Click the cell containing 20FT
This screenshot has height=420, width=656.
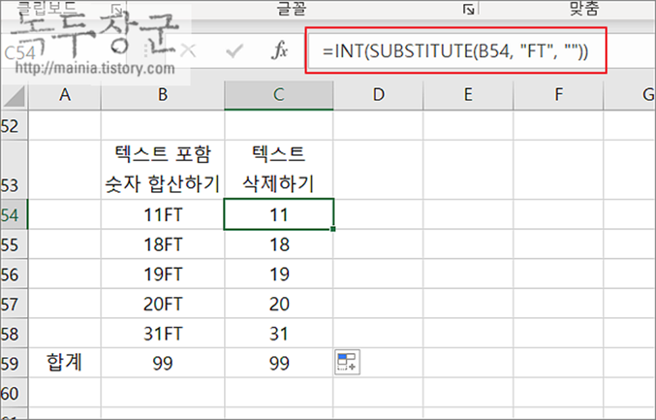click(x=162, y=304)
